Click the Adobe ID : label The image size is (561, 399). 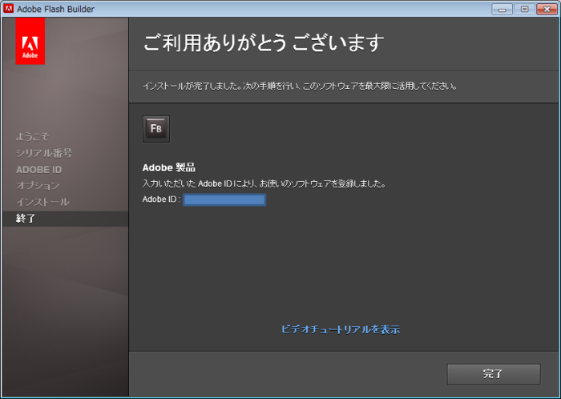(x=161, y=199)
